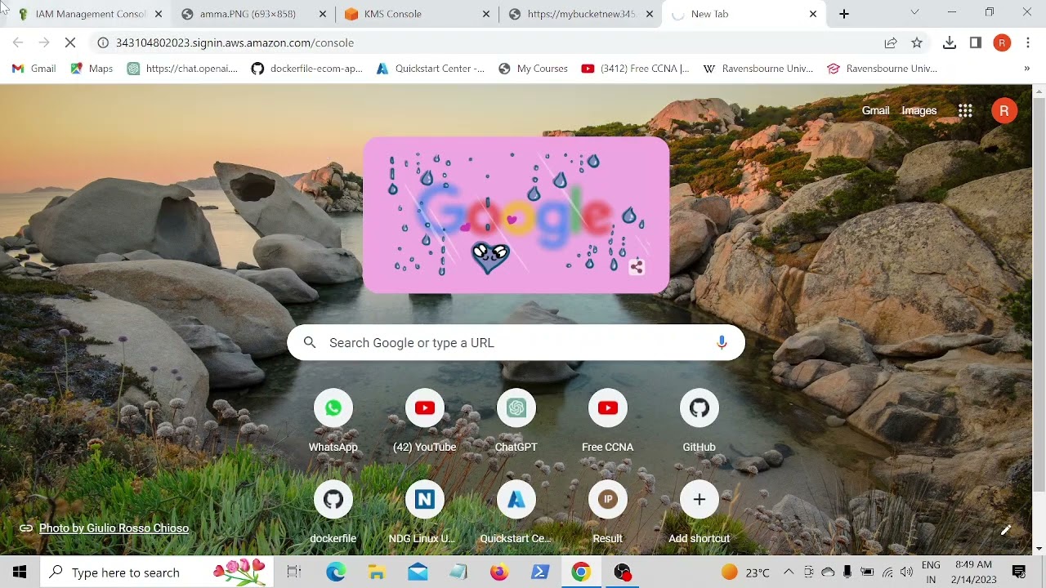Image resolution: width=1046 pixels, height=588 pixels.
Task: Switch to KMS Console tab
Action: (417, 14)
